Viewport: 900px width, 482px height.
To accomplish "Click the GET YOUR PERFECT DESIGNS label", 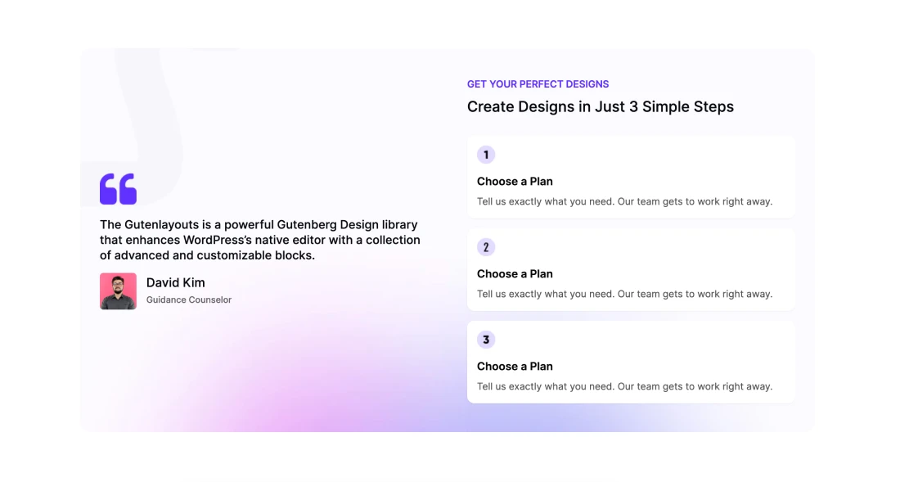I will [x=538, y=84].
